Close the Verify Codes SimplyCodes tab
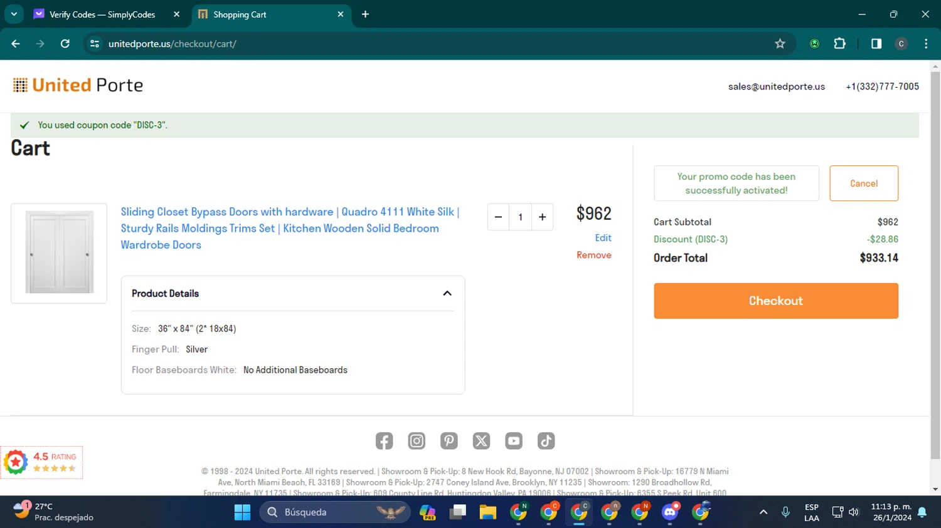 tap(177, 14)
